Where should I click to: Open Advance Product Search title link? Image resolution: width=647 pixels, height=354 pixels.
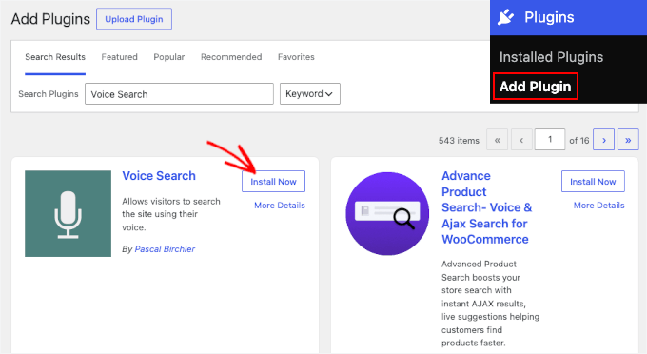click(x=487, y=207)
